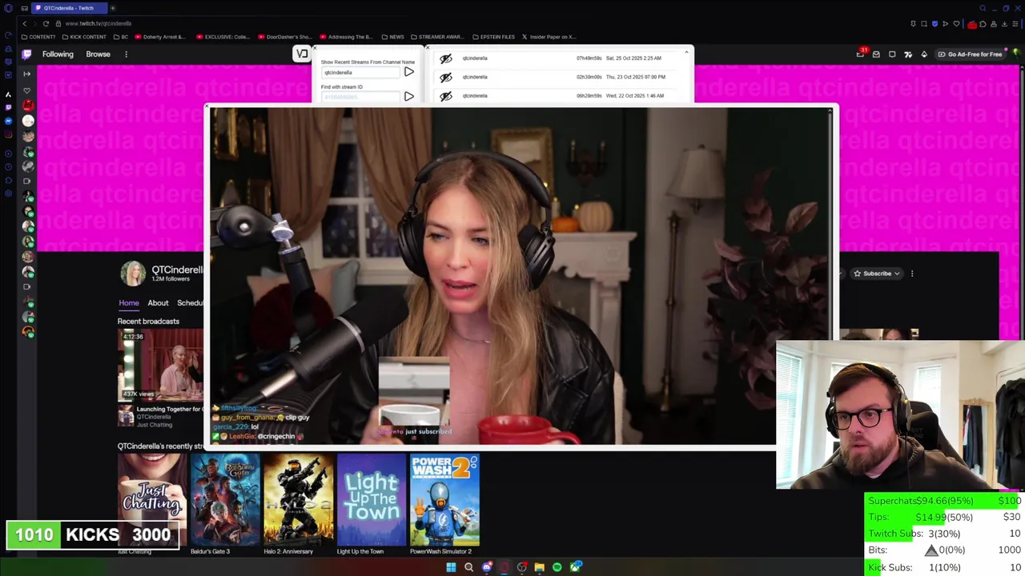Open the CONTENT? bookmark folder

click(38, 37)
